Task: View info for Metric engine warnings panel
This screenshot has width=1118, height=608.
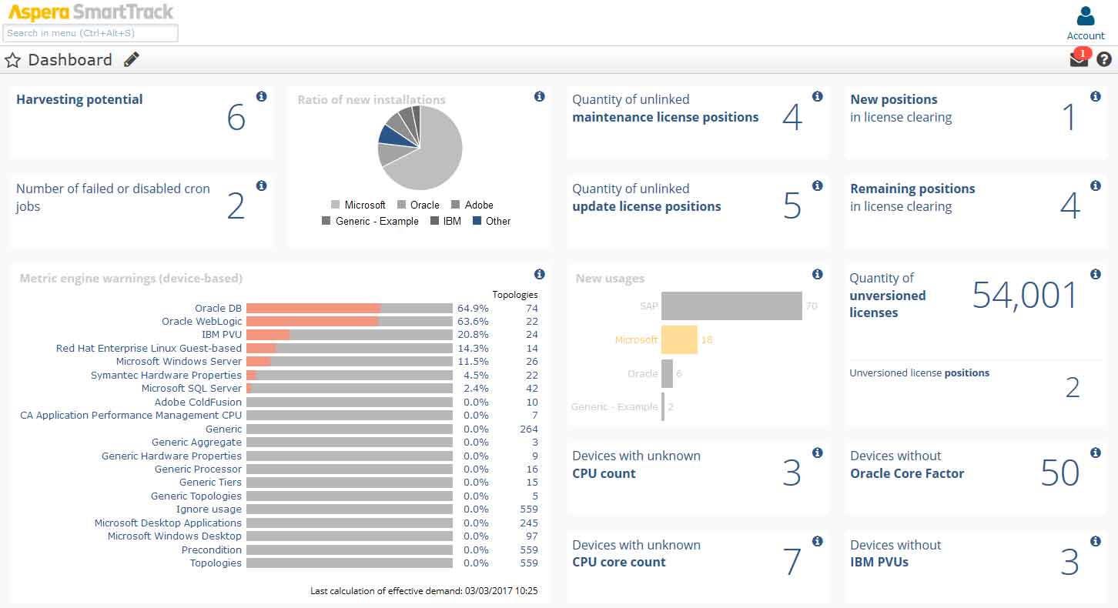Action: pos(539,273)
